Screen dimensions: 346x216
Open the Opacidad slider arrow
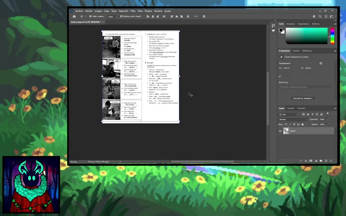327,119
